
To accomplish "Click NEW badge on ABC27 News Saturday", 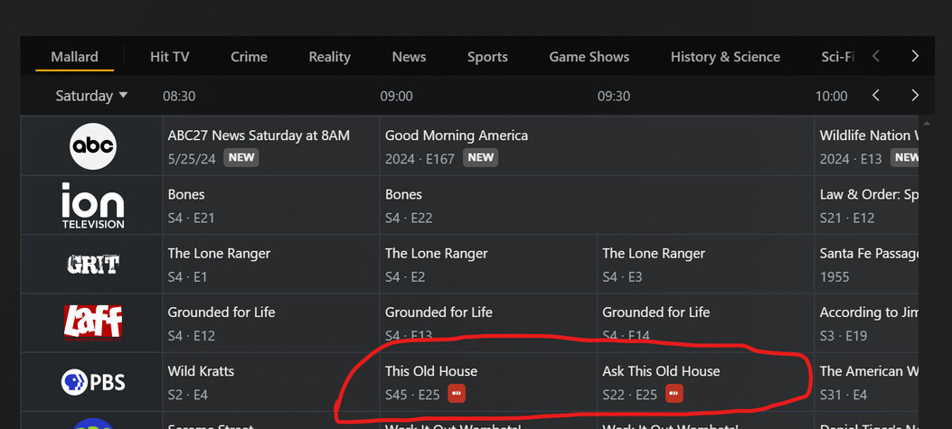I will 241,158.
